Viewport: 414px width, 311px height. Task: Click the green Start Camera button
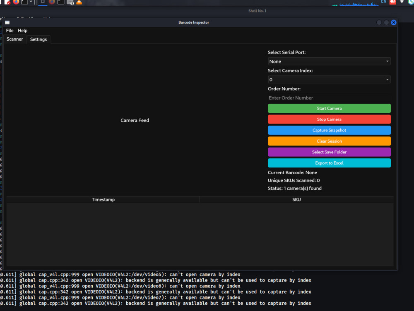pos(329,108)
